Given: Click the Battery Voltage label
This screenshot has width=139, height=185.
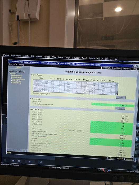Looking at the screenshot, I should (x=37, y=129).
